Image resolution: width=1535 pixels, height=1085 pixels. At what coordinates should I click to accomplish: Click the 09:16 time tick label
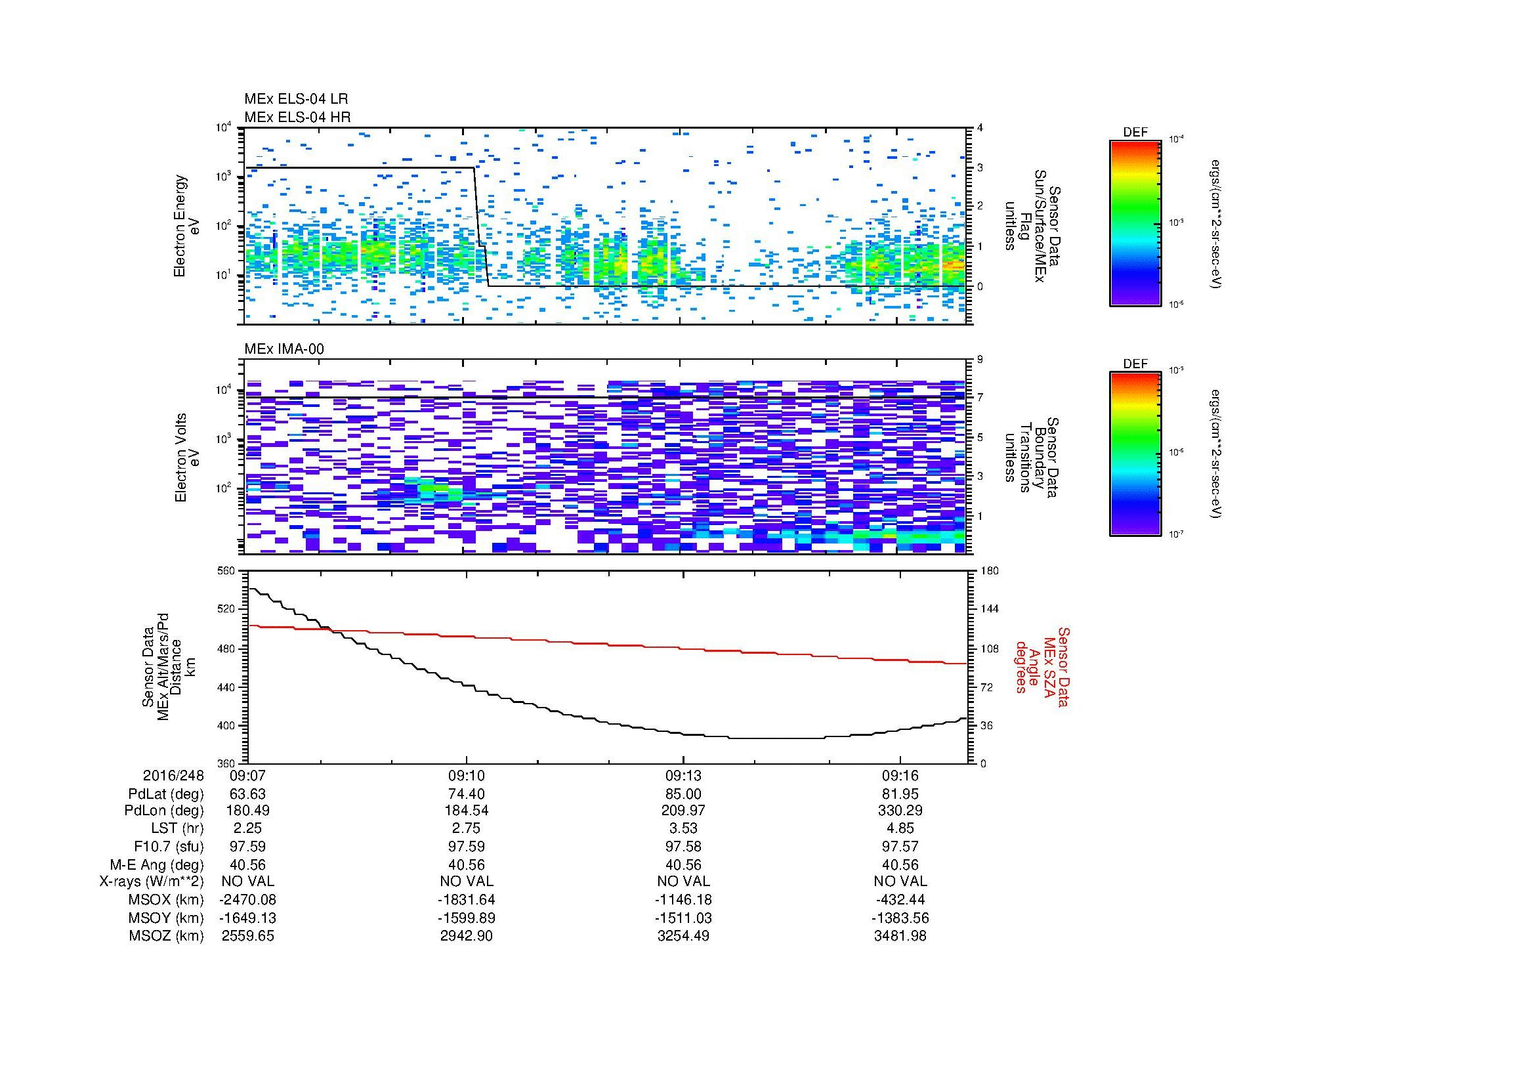900,775
